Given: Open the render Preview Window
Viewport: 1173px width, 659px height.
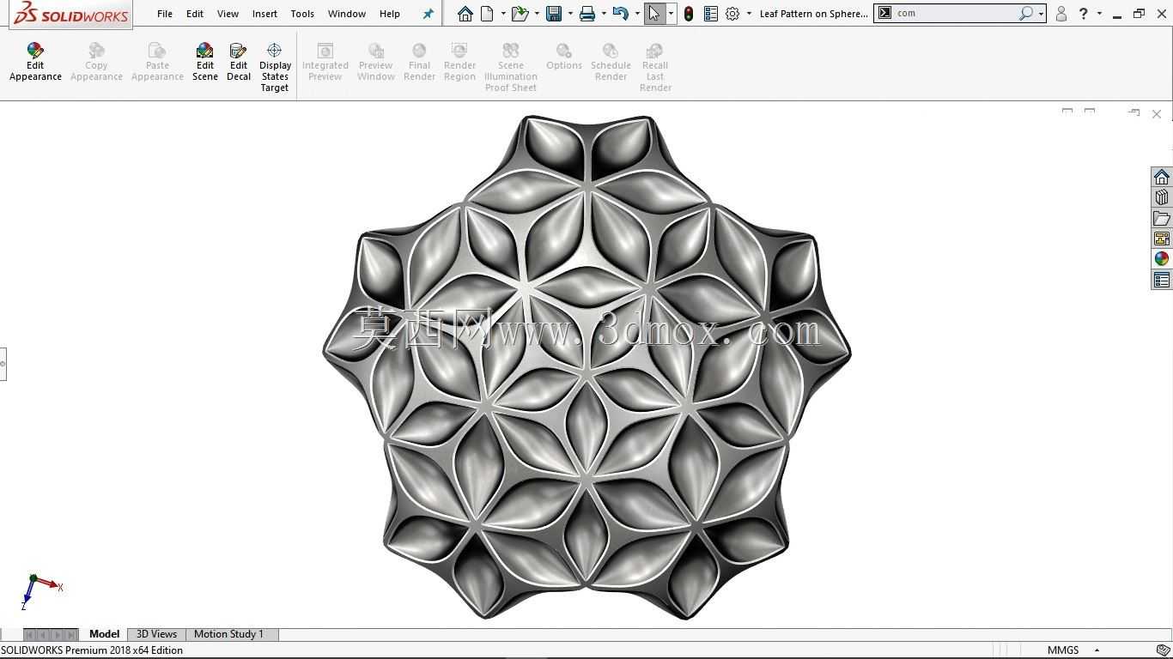Looking at the screenshot, I should point(376,62).
